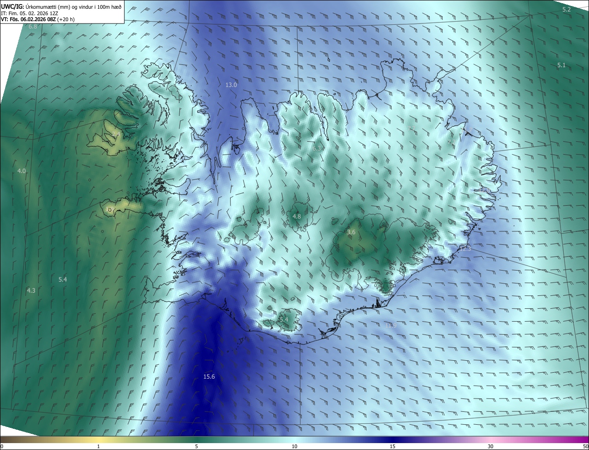Click the color scale tick label '0'
The width and height of the screenshot is (589, 450).
click(2, 447)
